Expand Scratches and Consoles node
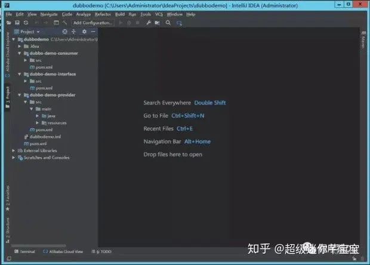The image size is (370, 265). tap(14, 158)
